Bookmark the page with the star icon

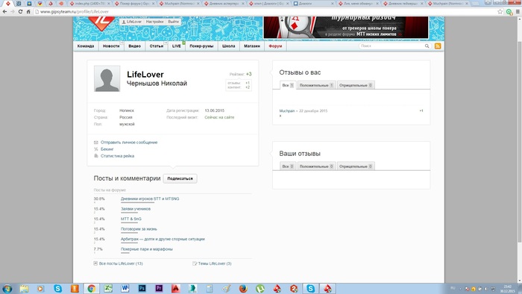point(500,12)
